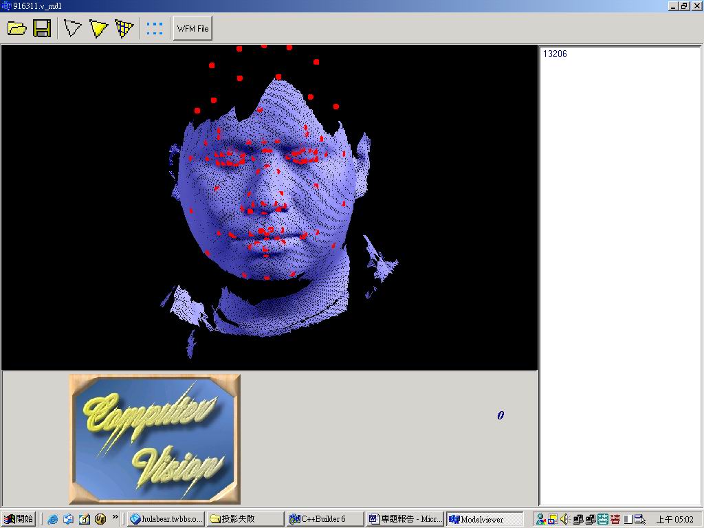Switch to the 專題報告 Word document in taskbar
Screen dimensions: 704x528
tap(404, 519)
